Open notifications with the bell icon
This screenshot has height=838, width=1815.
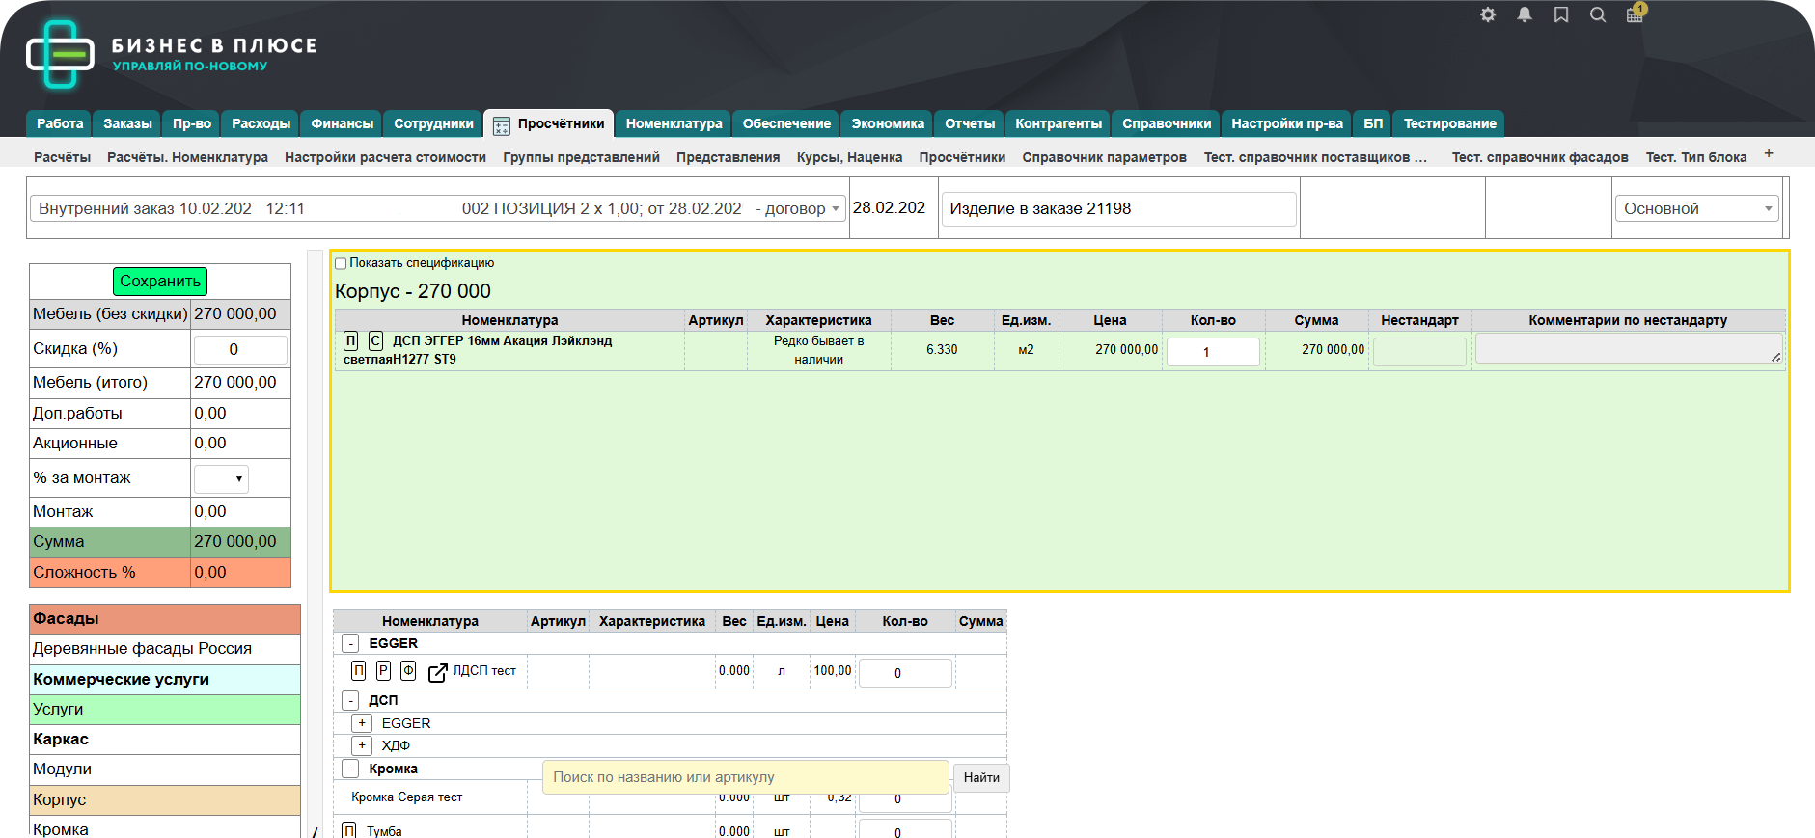1525,14
